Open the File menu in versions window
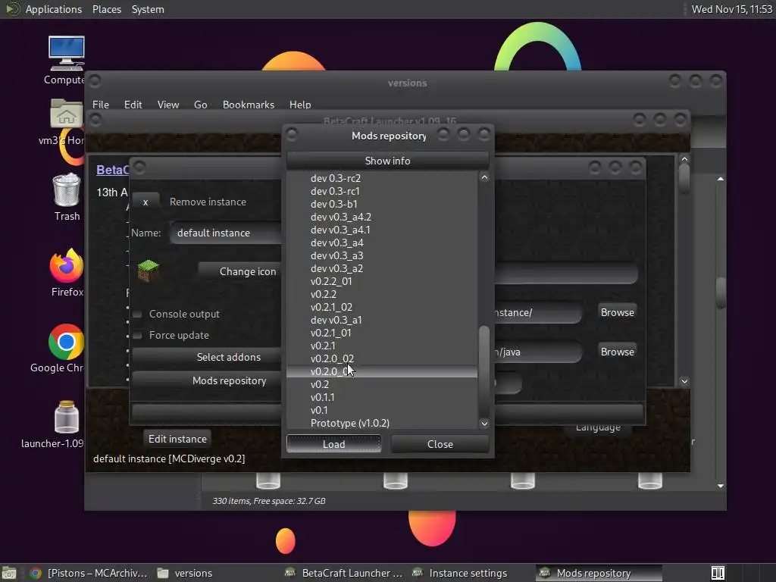This screenshot has width=776, height=582. [101, 105]
